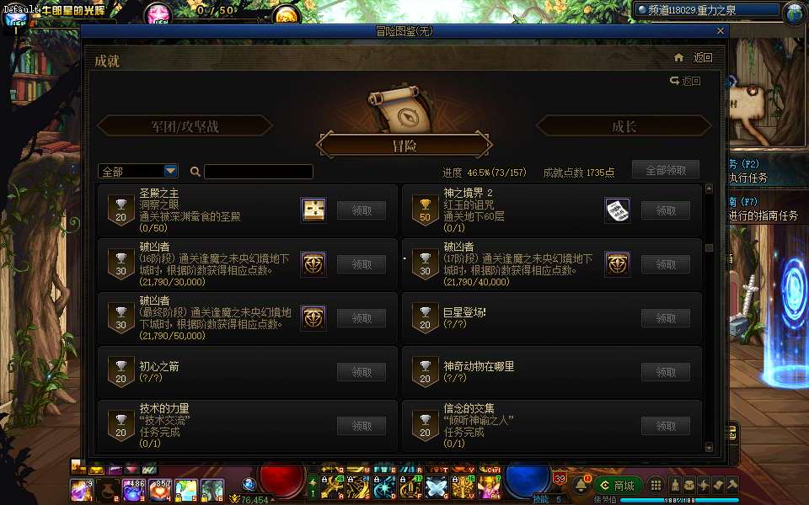The width and height of the screenshot is (809, 505).
Task: Use the potion in quick slot 3
Action: 134,490
